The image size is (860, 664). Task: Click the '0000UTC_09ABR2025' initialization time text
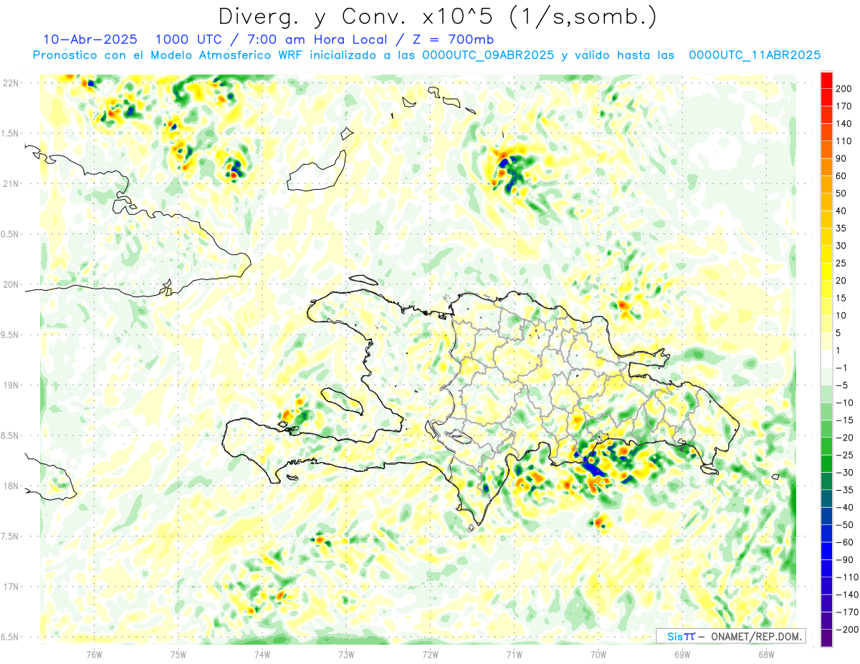(488, 55)
